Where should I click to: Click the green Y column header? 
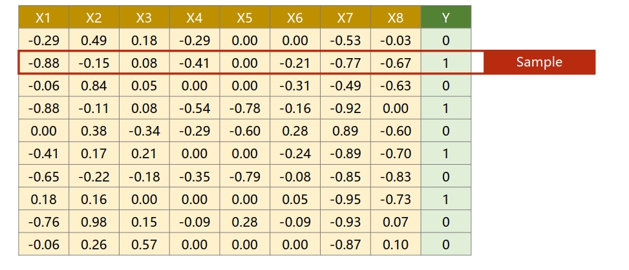[x=445, y=18]
